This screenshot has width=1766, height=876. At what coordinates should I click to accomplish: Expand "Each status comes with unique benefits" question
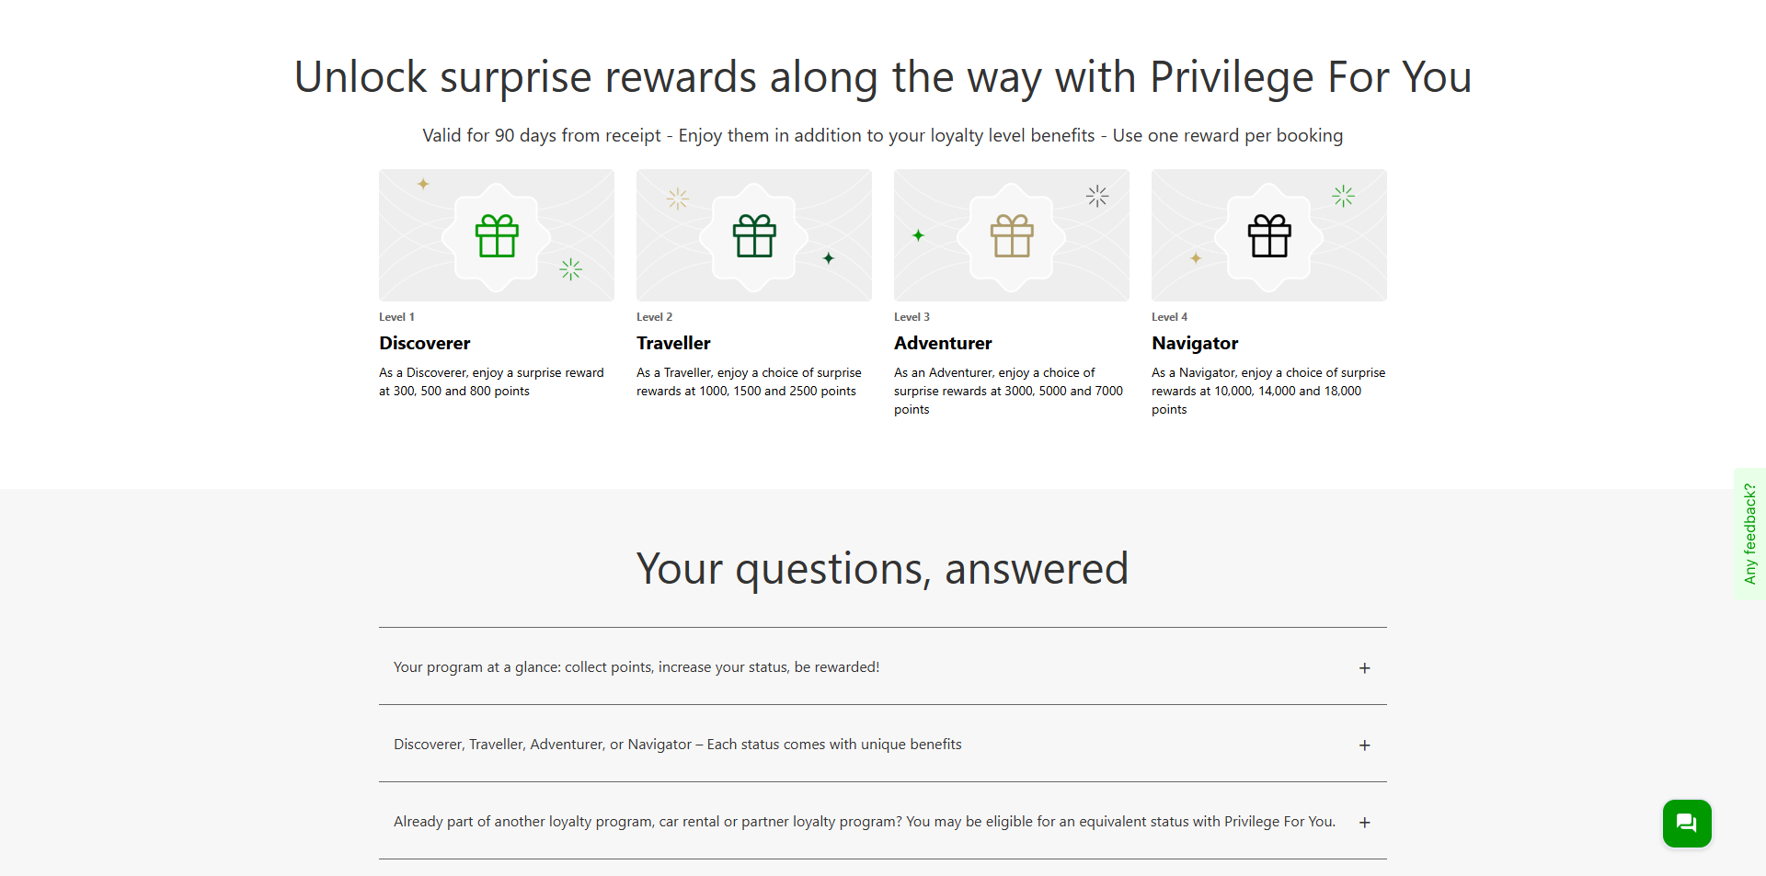coord(677,745)
